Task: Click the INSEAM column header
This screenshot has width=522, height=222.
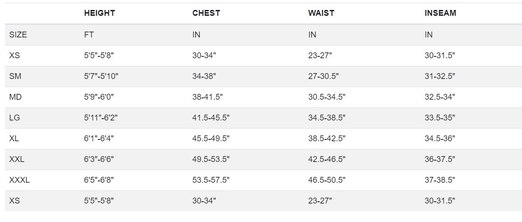Action: click(x=440, y=13)
